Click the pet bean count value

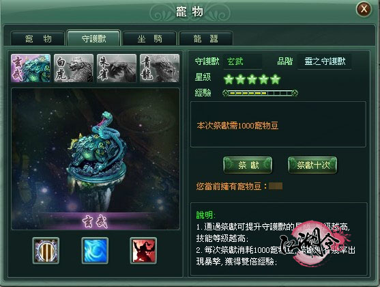click(276, 187)
